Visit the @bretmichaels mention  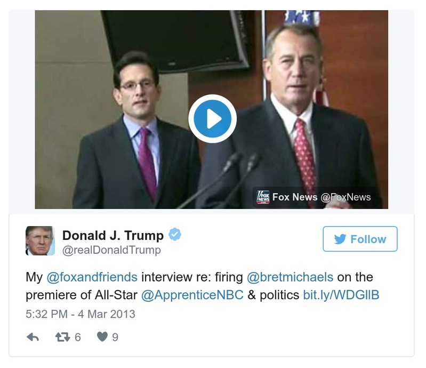tap(290, 277)
